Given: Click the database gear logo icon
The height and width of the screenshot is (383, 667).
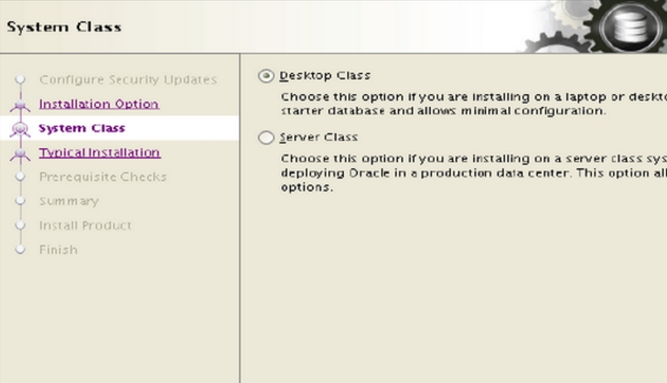Looking at the screenshot, I should (630, 26).
